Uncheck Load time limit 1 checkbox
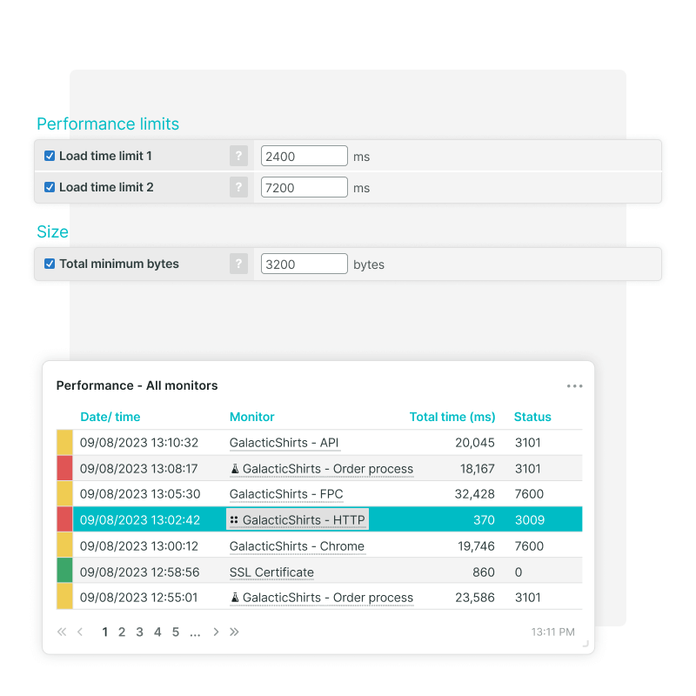Screen dimensions: 696x696 [50, 156]
